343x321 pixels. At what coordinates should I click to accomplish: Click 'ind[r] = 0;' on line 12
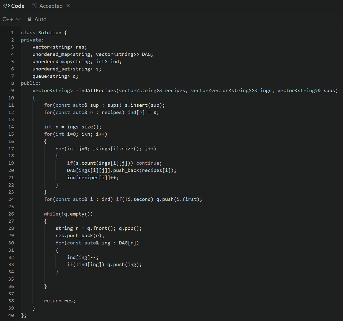click(x=143, y=112)
